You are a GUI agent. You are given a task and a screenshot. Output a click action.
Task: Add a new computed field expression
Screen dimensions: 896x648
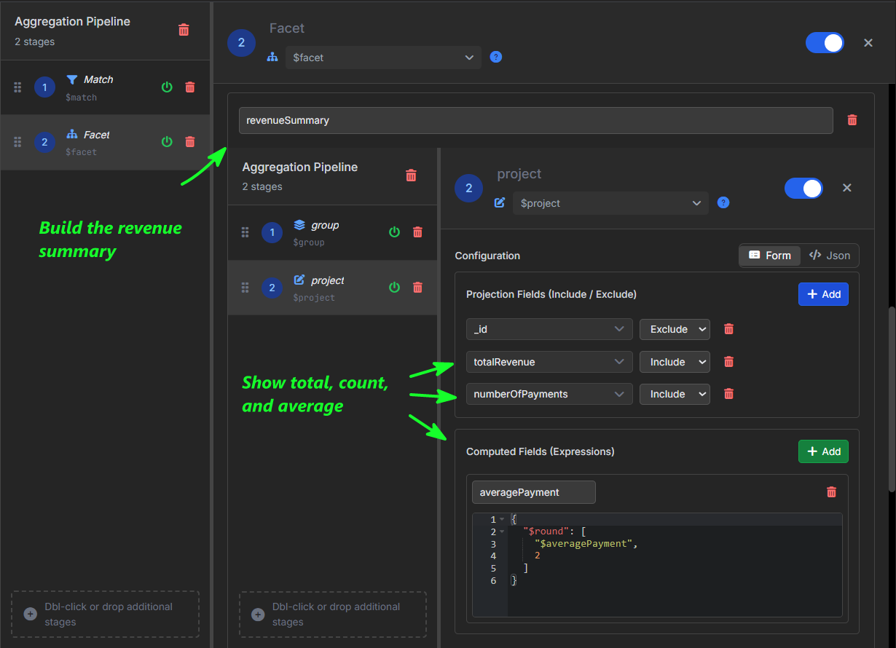[823, 451]
